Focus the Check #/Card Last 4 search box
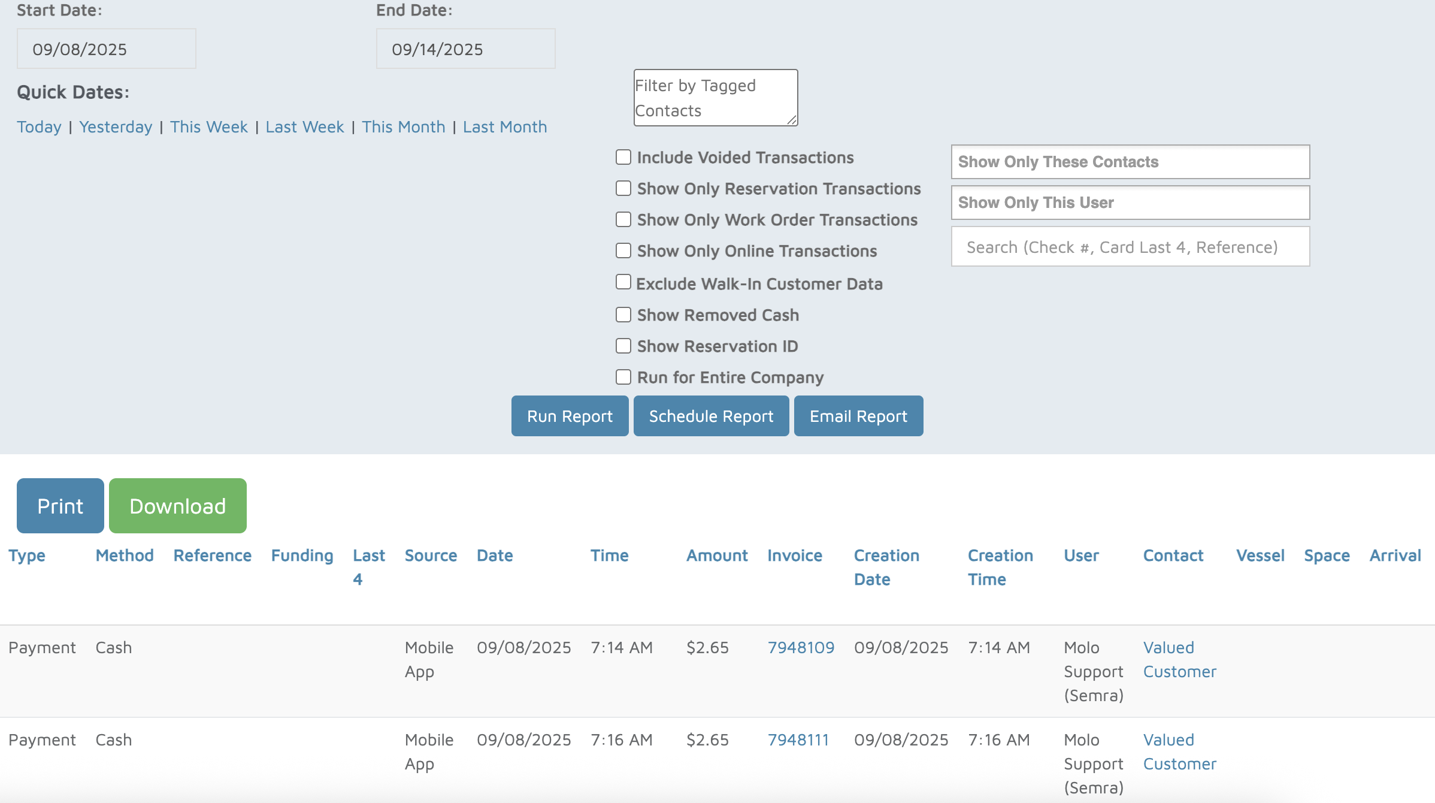The height and width of the screenshot is (803, 1435). (1130, 247)
